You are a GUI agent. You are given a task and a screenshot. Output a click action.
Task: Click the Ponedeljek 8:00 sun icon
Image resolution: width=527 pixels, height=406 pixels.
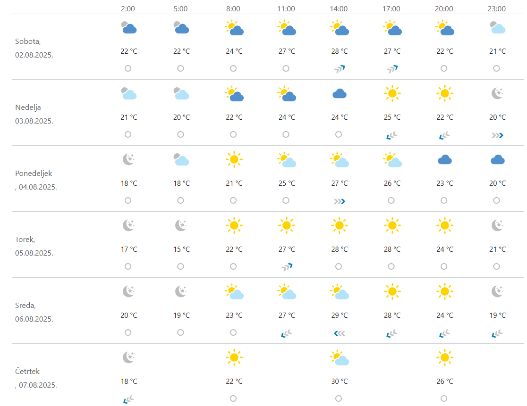pos(234,160)
